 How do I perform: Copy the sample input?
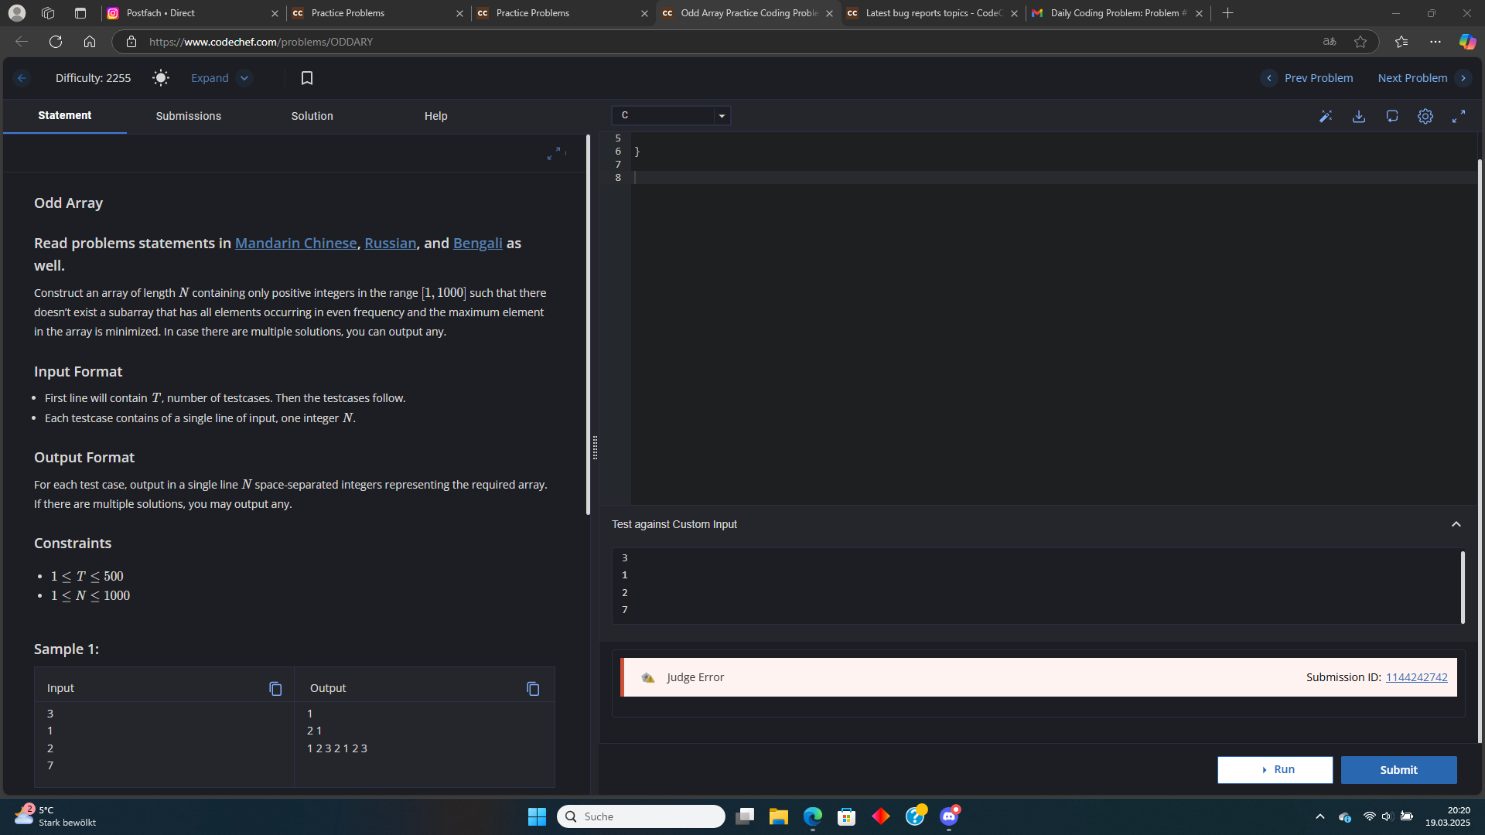[275, 688]
